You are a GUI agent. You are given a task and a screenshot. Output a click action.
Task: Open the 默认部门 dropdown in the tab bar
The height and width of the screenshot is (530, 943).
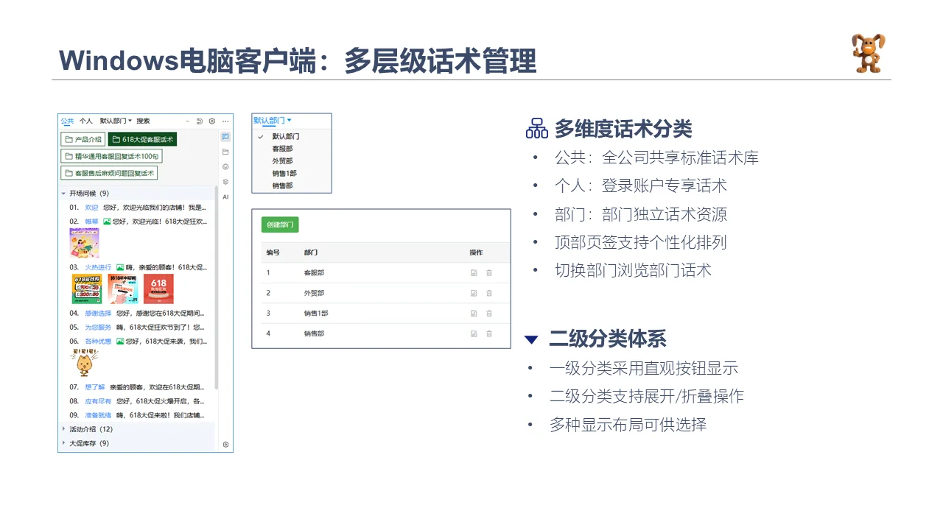click(116, 121)
